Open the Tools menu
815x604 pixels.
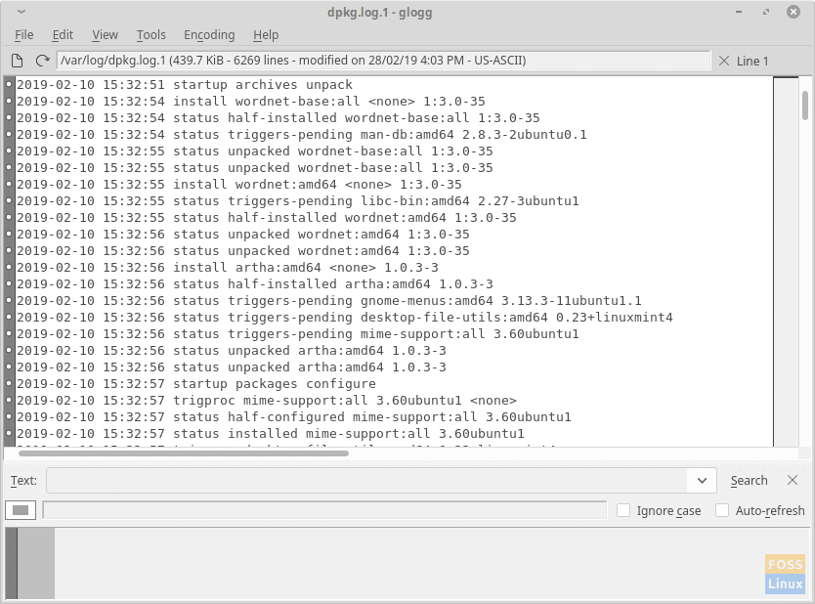(x=150, y=35)
